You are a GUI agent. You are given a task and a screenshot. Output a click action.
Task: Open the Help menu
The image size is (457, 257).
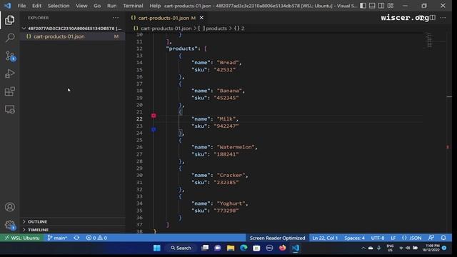coord(155,6)
